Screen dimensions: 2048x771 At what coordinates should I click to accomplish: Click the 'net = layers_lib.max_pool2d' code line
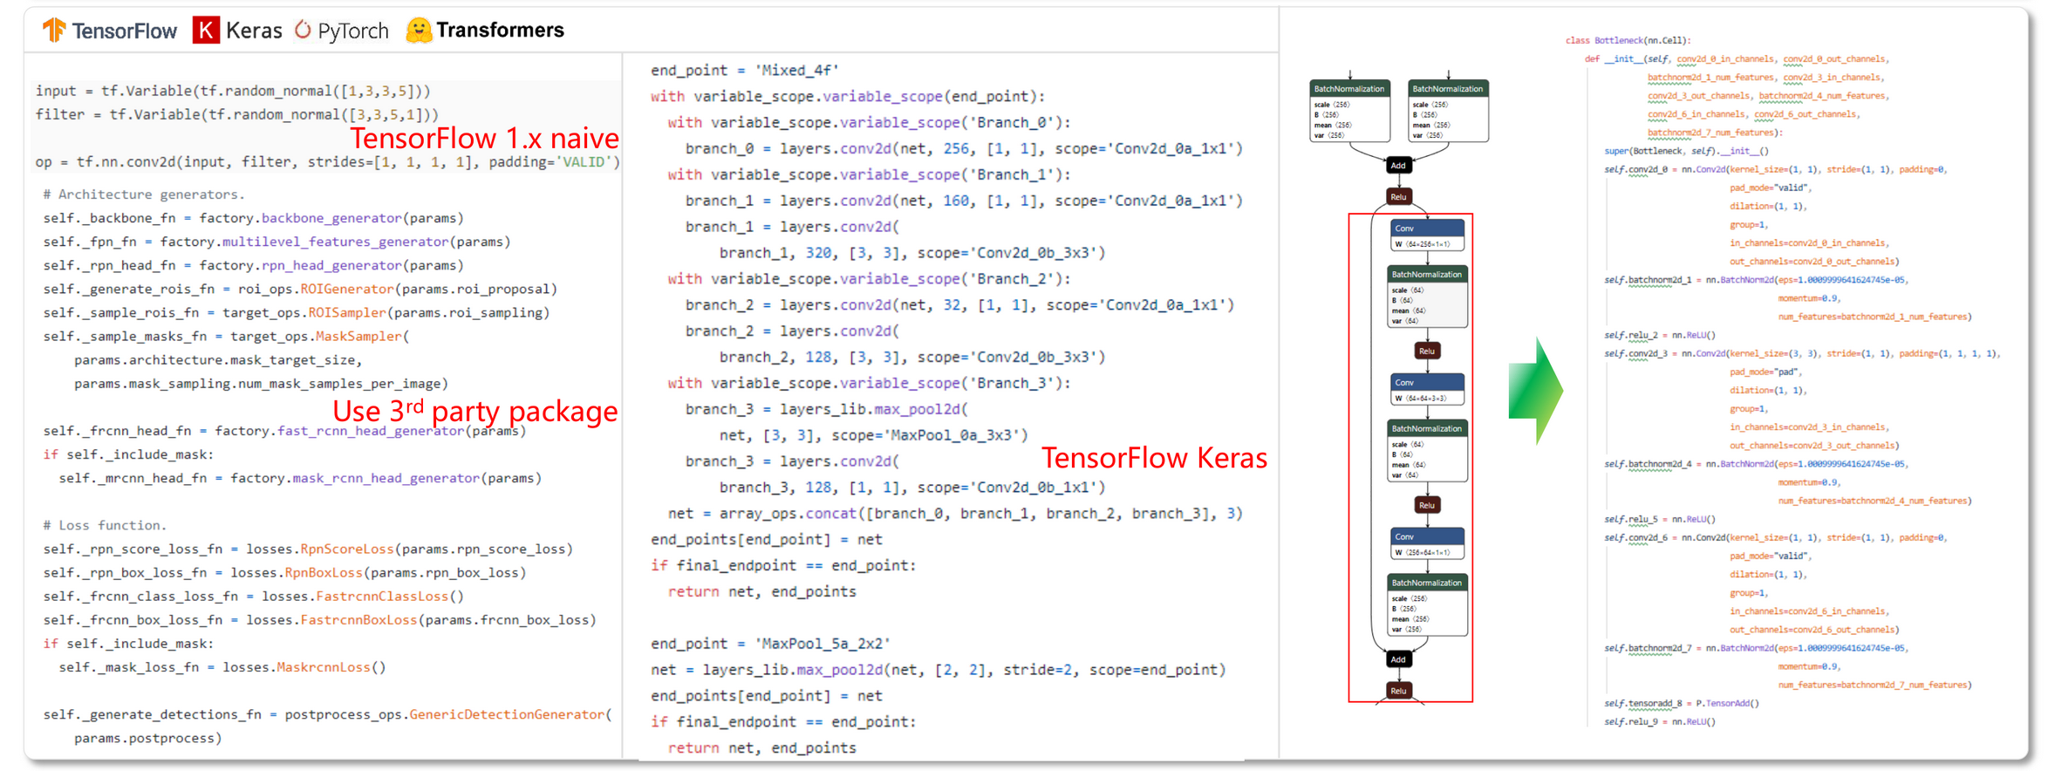(x=938, y=670)
